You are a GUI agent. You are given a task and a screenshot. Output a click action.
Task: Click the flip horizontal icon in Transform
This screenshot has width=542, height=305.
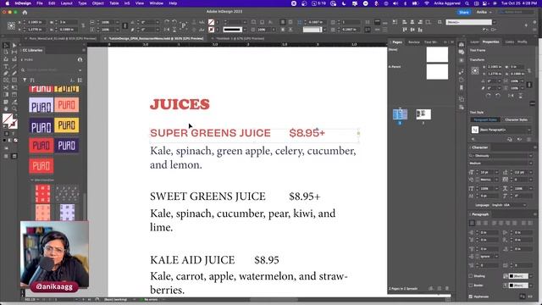[x=511, y=96]
